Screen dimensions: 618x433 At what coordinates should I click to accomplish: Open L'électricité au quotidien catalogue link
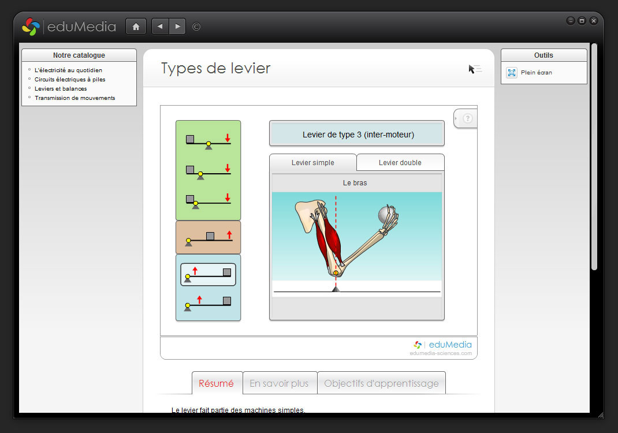(68, 70)
